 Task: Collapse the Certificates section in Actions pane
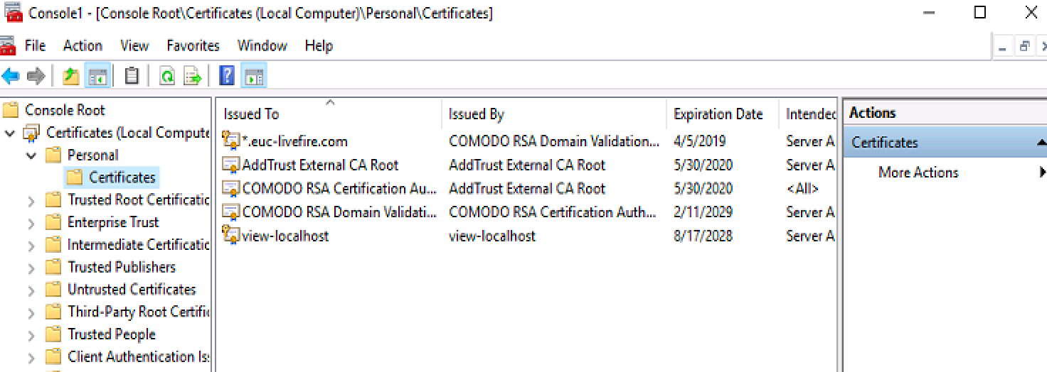1041,143
